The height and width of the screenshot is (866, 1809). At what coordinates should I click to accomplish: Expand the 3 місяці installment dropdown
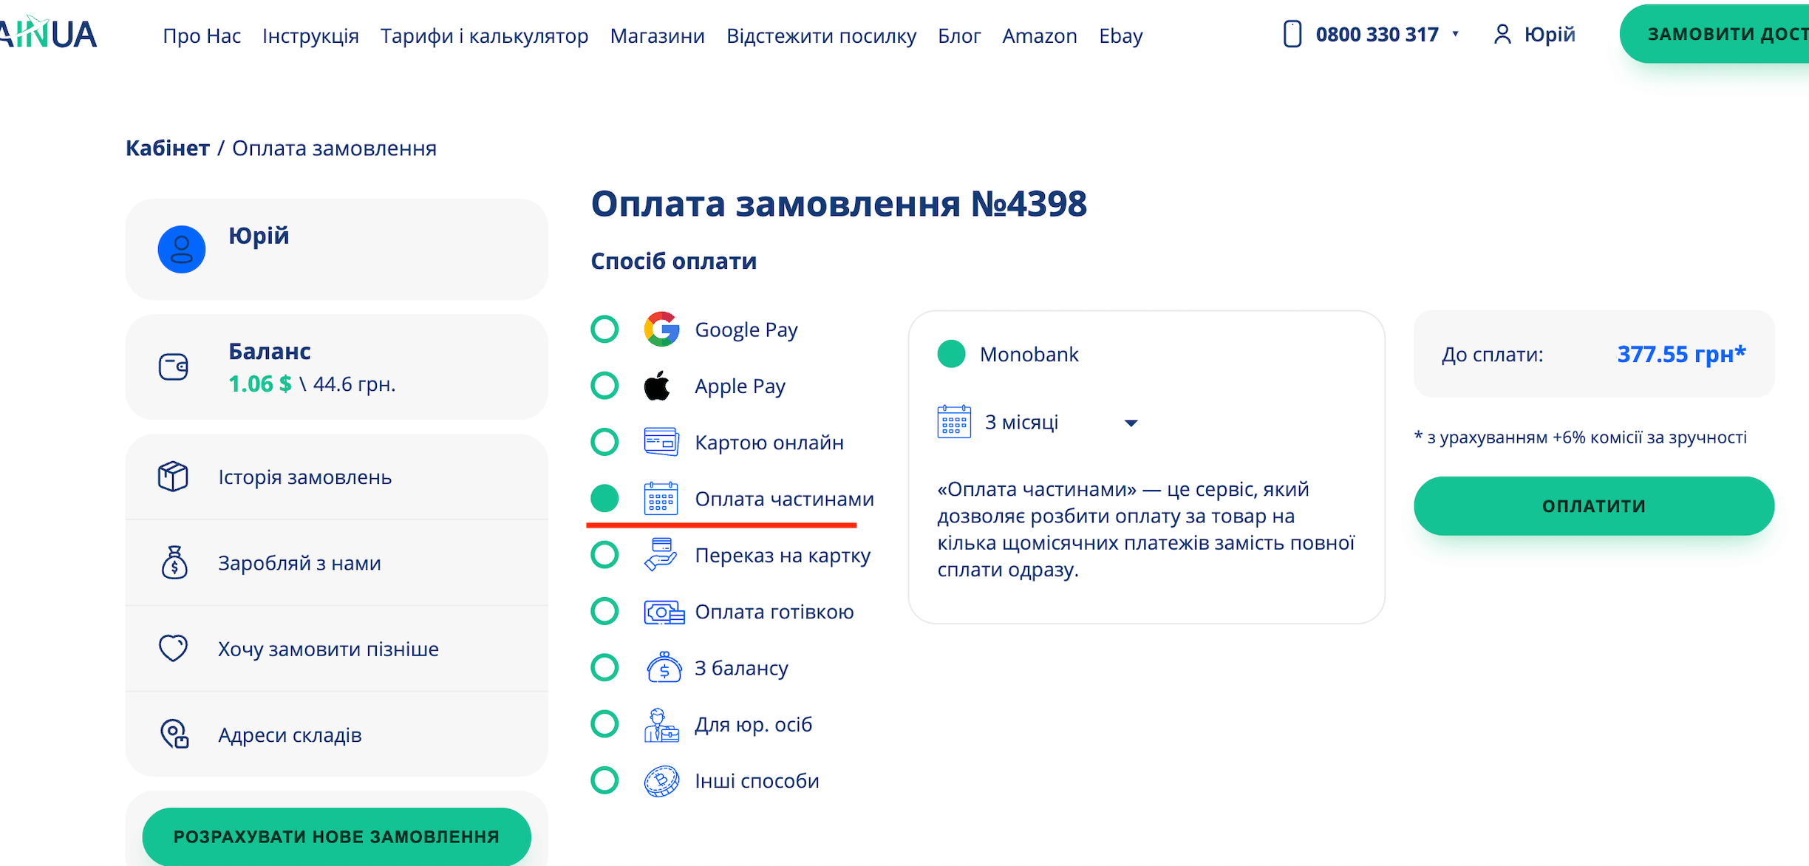[x=1130, y=423]
